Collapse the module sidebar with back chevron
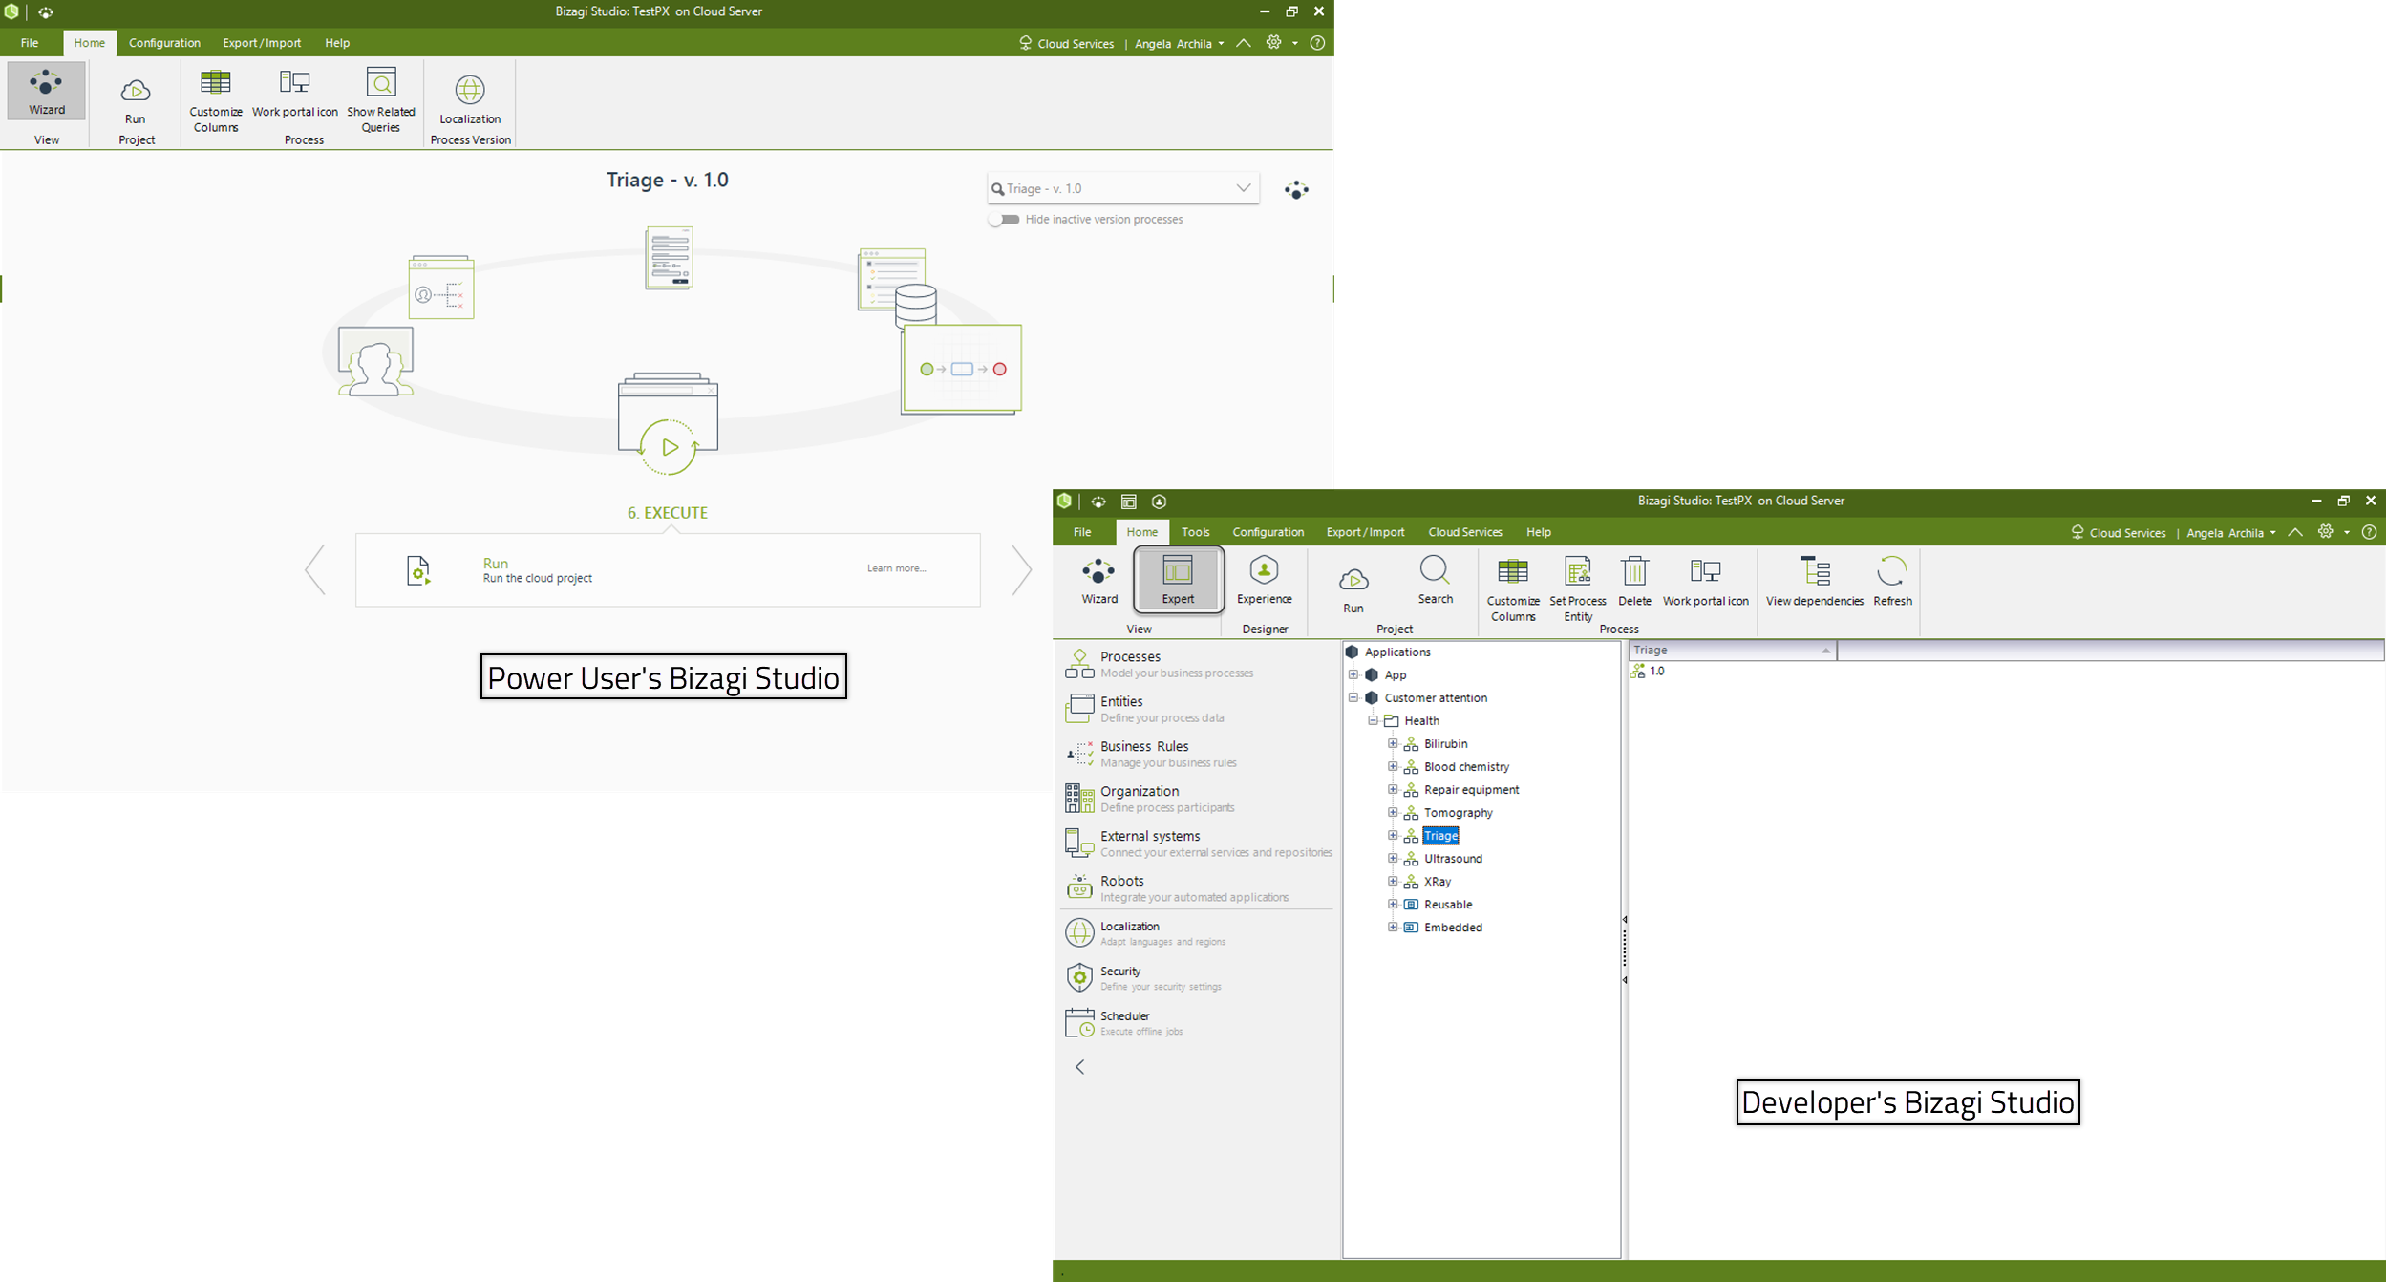Viewport: 2387px width, 1282px height. pyautogui.click(x=1079, y=1067)
